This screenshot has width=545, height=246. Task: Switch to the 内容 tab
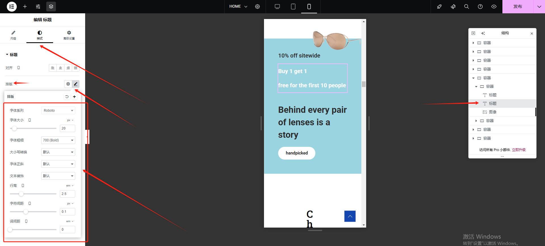point(13,35)
